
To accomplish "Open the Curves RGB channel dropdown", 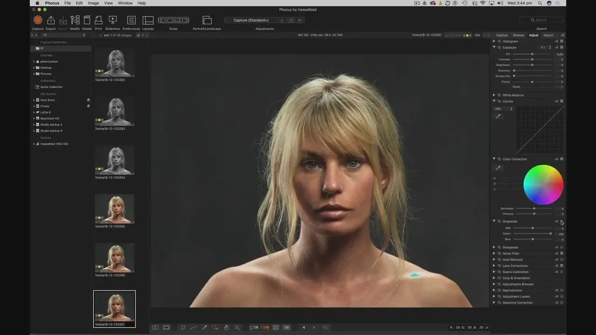I will point(503,109).
